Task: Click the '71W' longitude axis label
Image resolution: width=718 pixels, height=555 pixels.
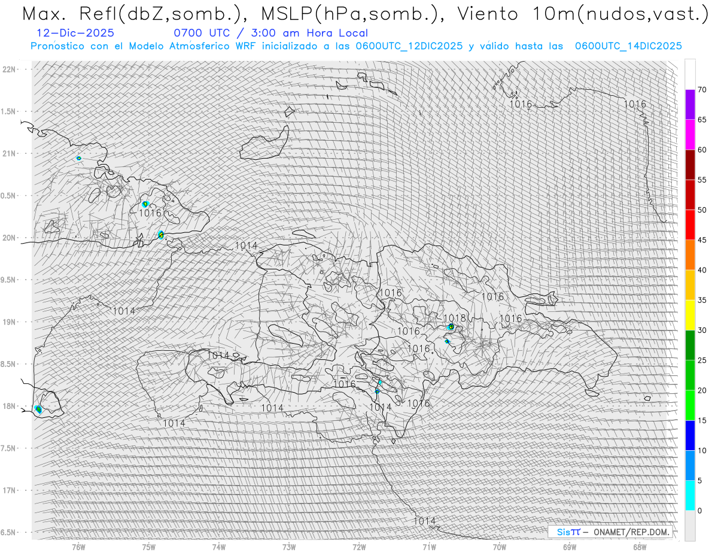Action: [429, 547]
